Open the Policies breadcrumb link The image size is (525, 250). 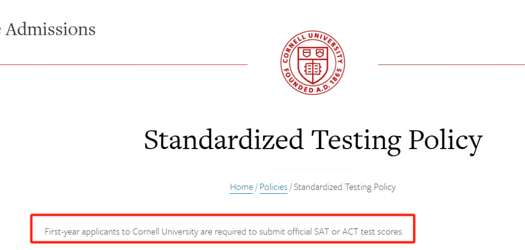[x=273, y=187]
